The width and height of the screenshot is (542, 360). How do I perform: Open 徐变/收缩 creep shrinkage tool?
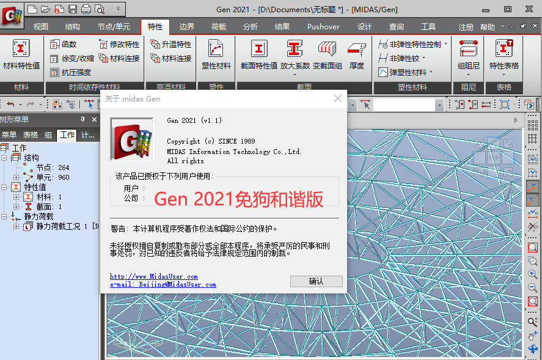point(72,59)
